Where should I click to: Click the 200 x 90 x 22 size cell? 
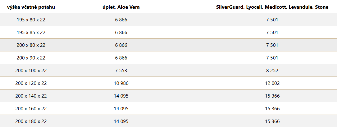point(31,58)
